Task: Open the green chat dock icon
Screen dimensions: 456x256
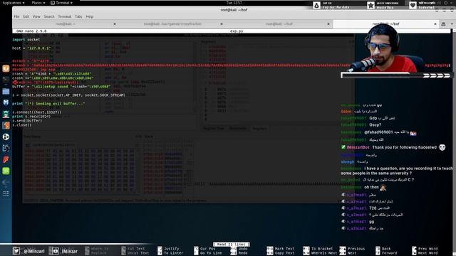Action: pyautogui.click(x=6, y=171)
